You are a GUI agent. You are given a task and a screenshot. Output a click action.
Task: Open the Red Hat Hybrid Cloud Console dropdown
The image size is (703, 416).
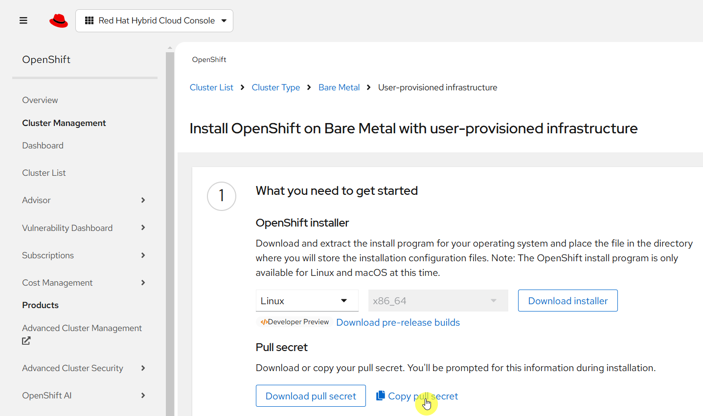pos(154,21)
